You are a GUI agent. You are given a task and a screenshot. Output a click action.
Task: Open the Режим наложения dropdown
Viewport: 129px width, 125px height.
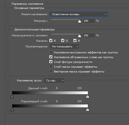pos(79,14)
